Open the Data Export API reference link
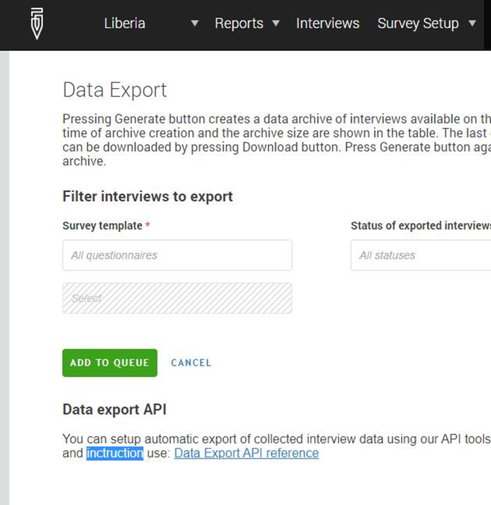 point(246,453)
